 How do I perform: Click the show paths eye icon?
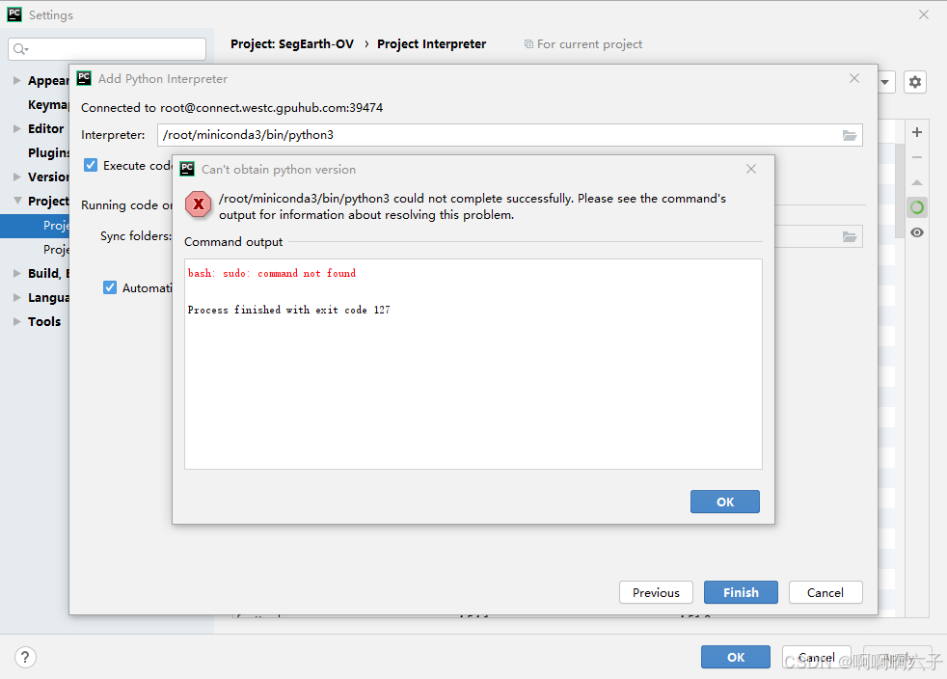916,231
